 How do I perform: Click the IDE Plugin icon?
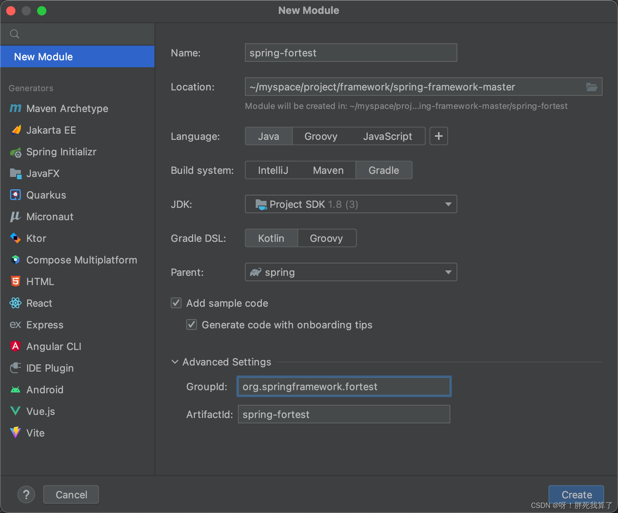[x=15, y=368]
